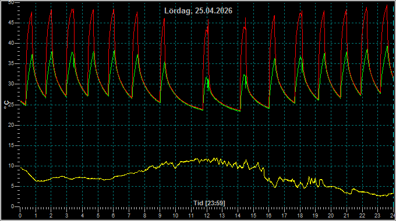
Task: Select hour 15 on the time axis
Action: pos(253,216)
